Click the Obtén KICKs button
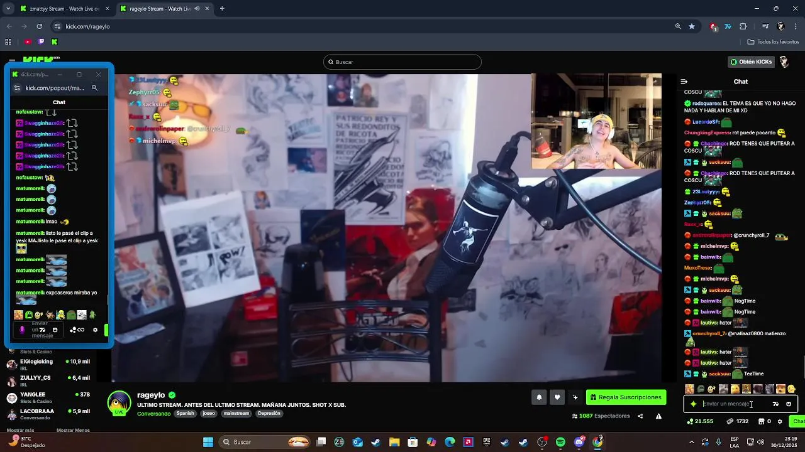805x452 pixels. [751, 62]
